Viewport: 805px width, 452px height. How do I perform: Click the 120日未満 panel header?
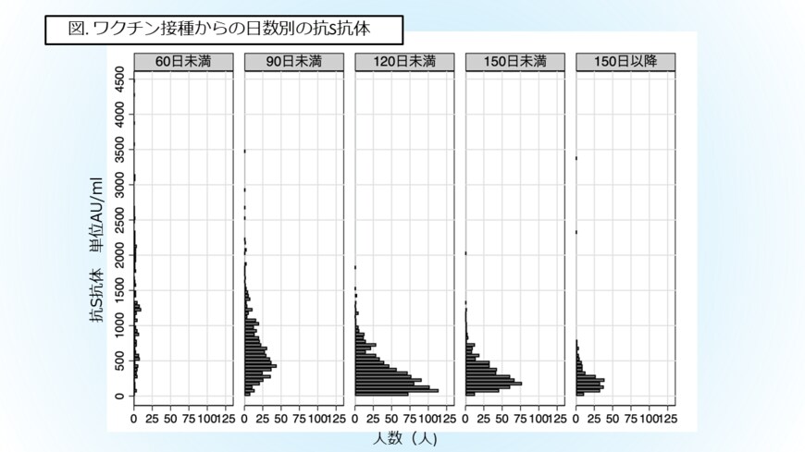click(x=404, y=62)
